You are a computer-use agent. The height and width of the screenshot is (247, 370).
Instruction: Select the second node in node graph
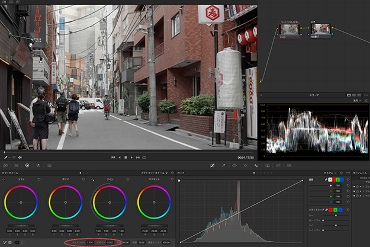[320, 29]
